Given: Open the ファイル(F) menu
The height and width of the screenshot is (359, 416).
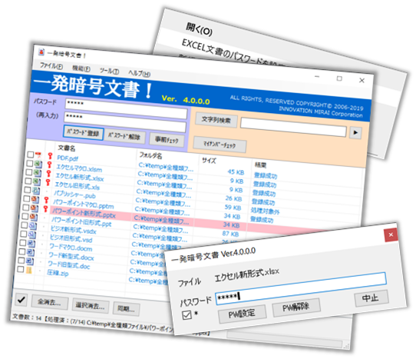Looking at the screenshot, I should tap(51, 65).
